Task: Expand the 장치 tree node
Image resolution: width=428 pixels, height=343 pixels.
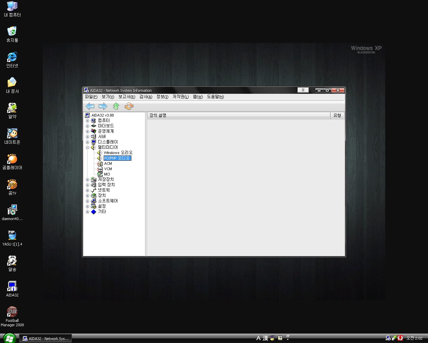Action: [88, 196]
